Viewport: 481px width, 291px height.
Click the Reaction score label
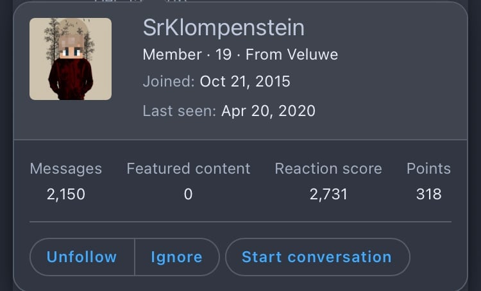tap(328, 169)
